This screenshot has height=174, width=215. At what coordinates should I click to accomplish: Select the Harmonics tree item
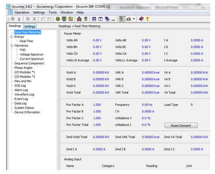point(21,45)
